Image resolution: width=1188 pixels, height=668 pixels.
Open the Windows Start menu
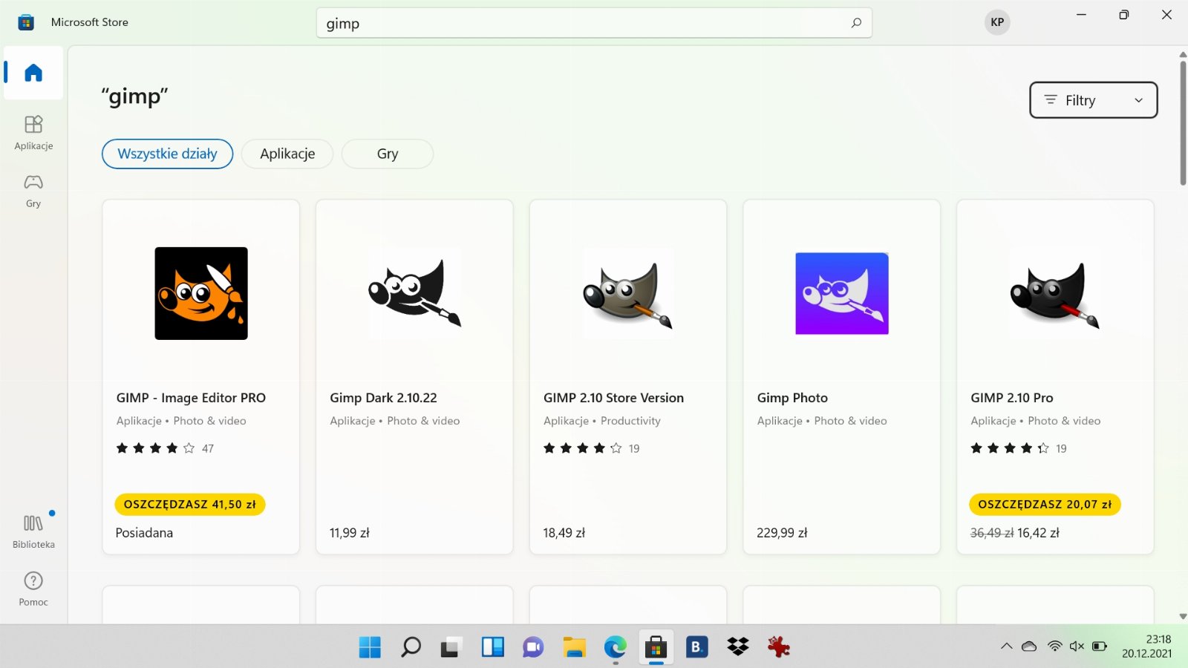click(370, 647)
